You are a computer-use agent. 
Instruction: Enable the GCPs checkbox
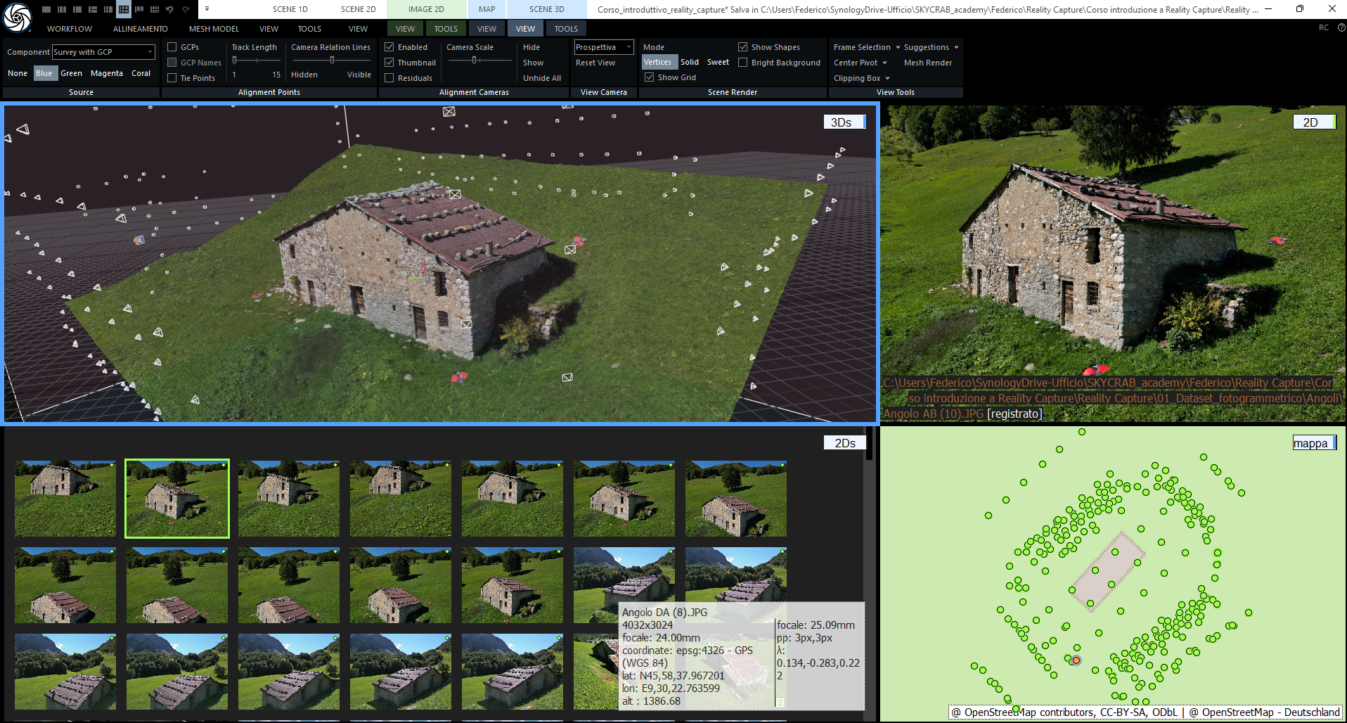(x=172, y=47)
